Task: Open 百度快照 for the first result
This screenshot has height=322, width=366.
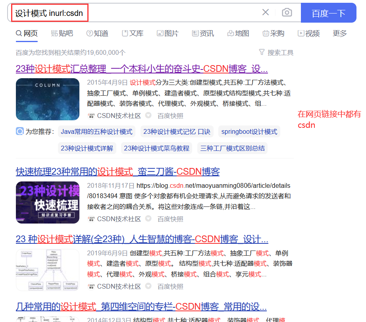Action: pyautogui.click(x=170, y=116)
